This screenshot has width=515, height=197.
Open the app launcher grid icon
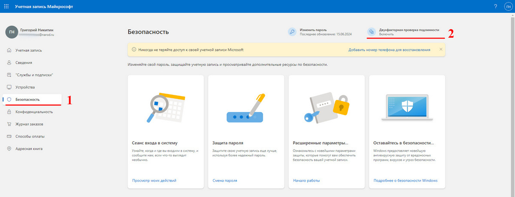coord(7,7)
